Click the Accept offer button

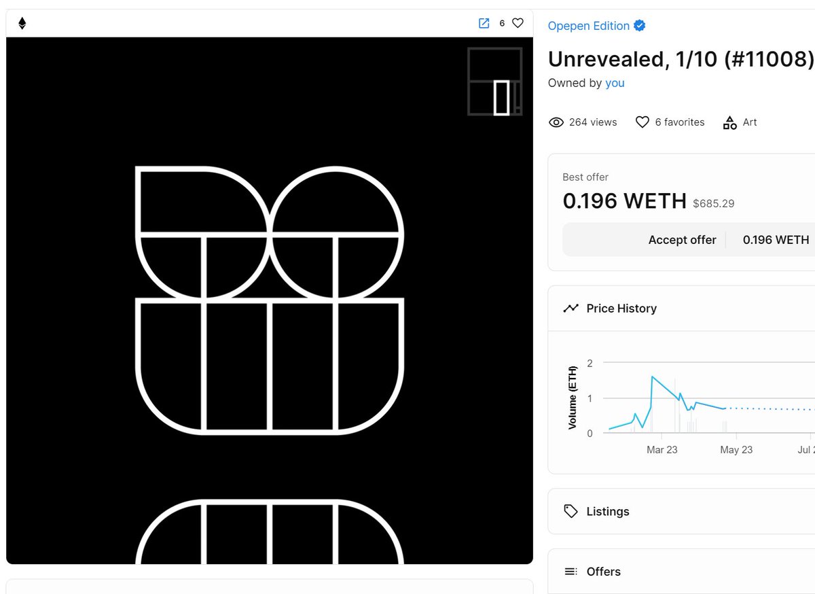point(682,240)
